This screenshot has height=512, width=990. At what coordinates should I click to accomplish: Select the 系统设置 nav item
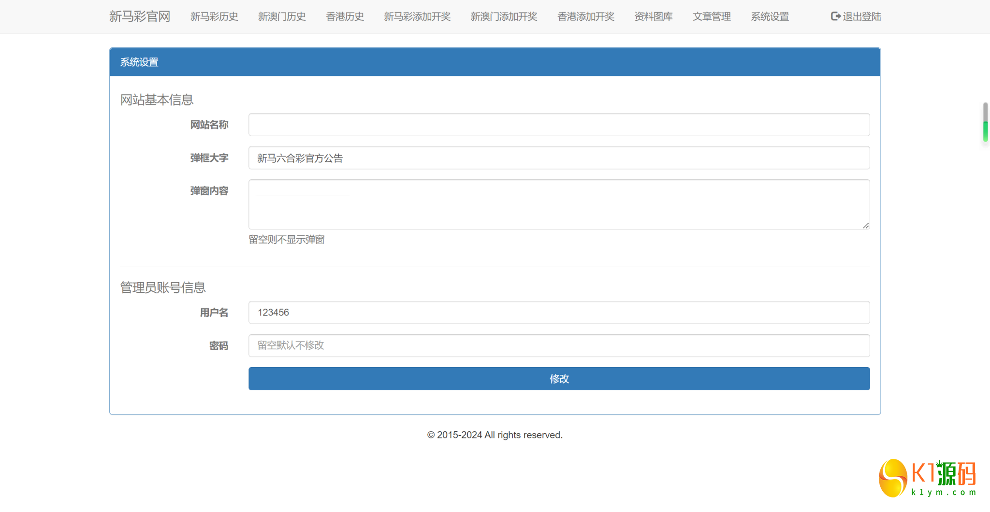coord(770,16)
